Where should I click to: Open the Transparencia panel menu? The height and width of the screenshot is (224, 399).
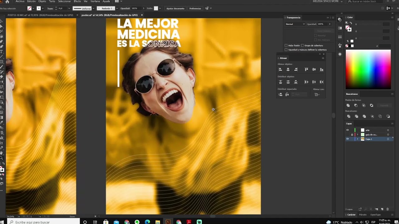tap(333, 18)
